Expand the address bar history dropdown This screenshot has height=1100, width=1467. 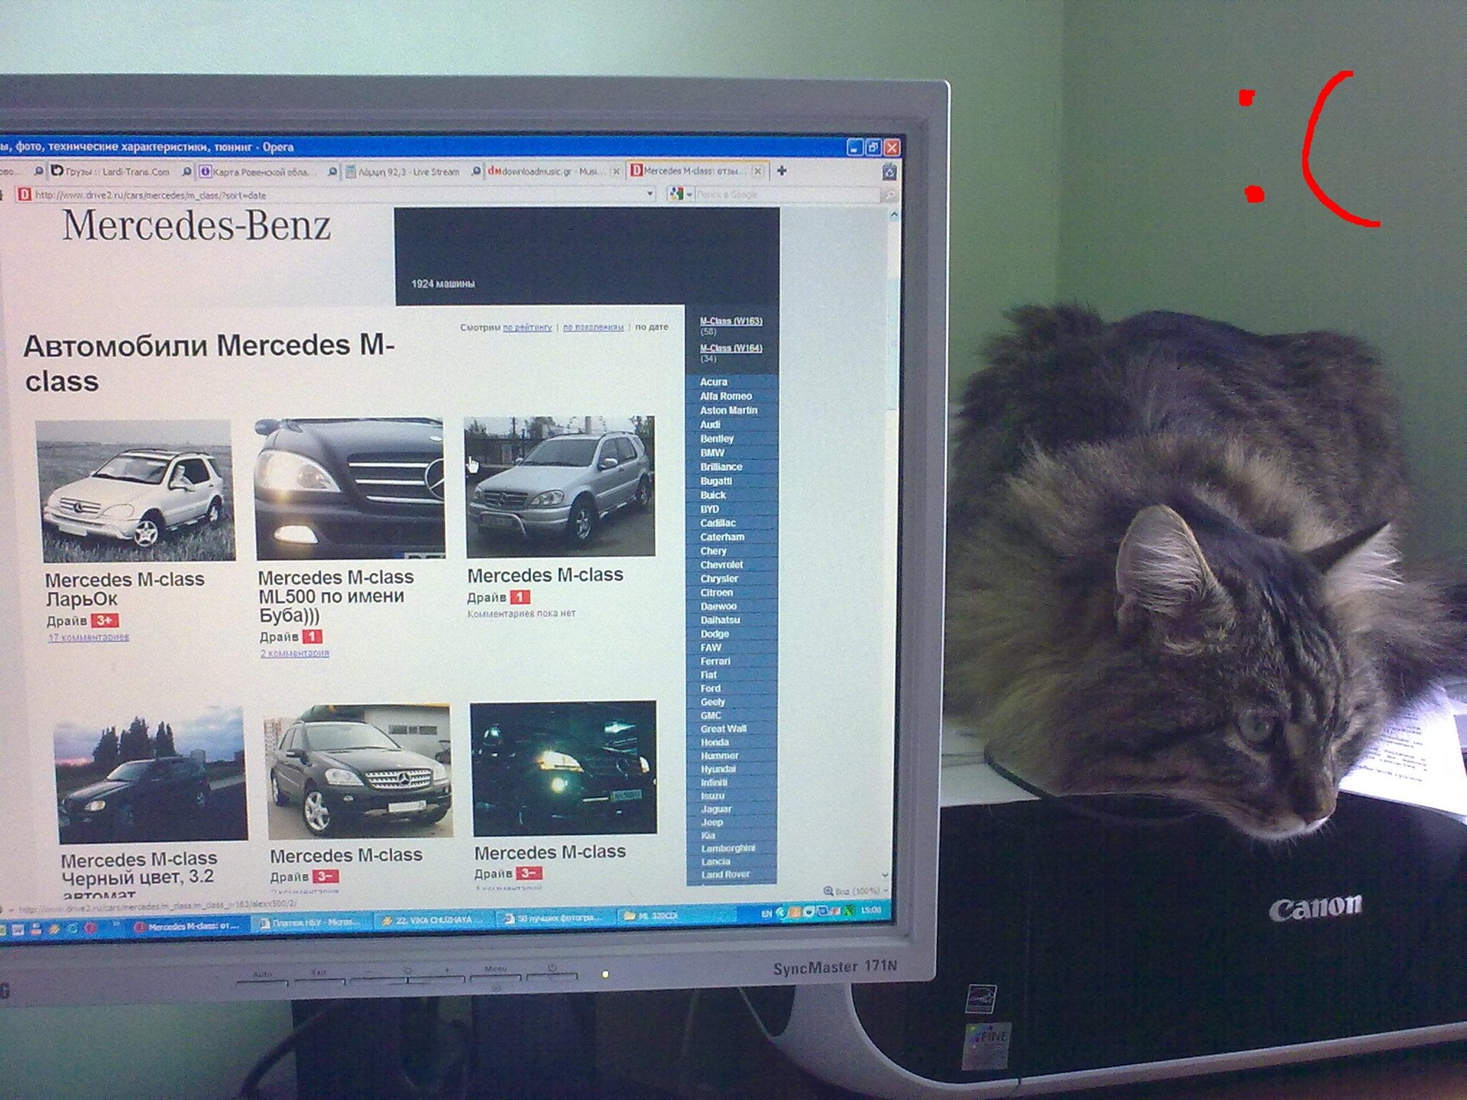pyautogui.click(x=650, y=194)
